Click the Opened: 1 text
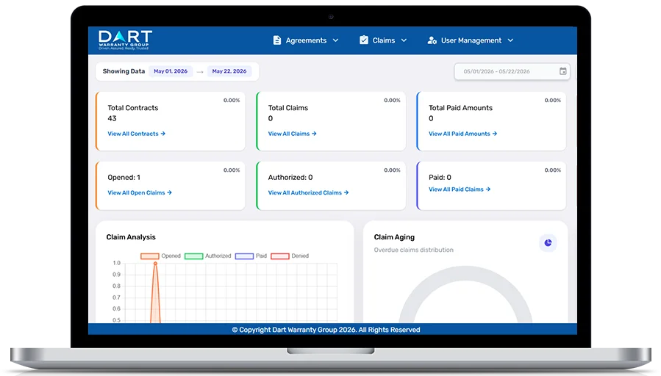The width and height of the screenshot is (661, 376). click(x=124, y=177)
